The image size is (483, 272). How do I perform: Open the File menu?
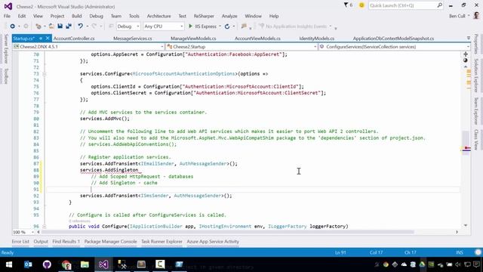(x=7, y=16)
